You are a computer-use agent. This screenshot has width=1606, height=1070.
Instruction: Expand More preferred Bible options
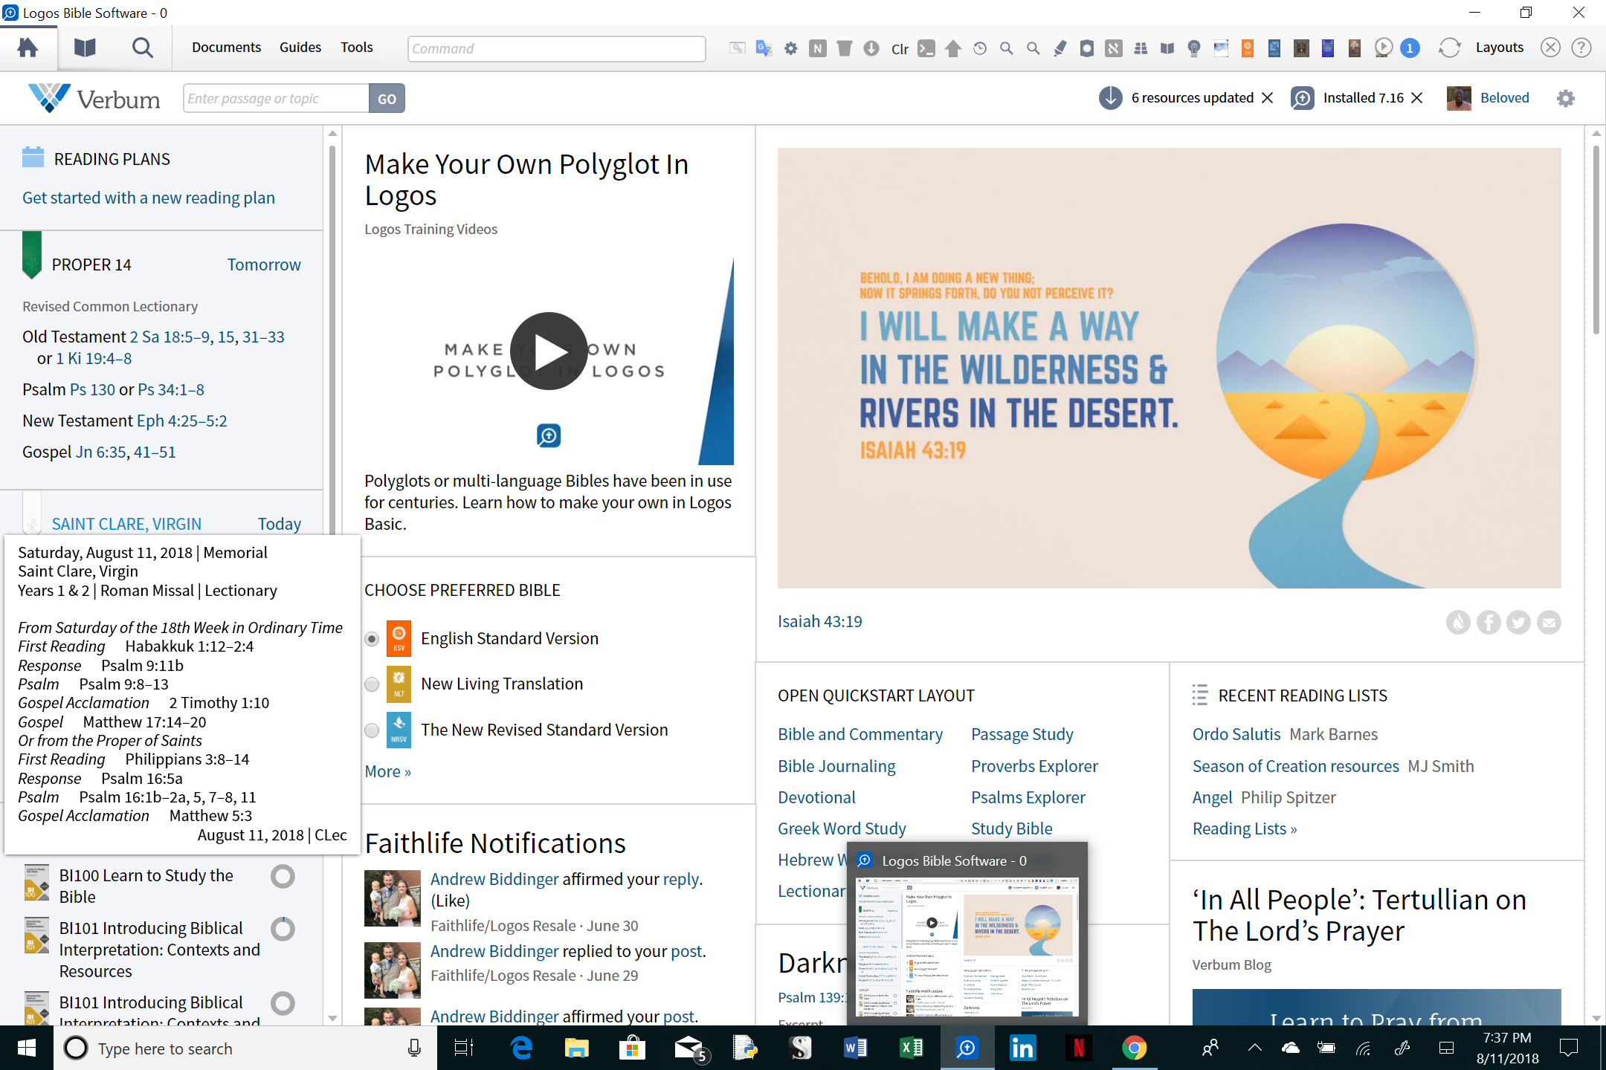tap(387, 772)
